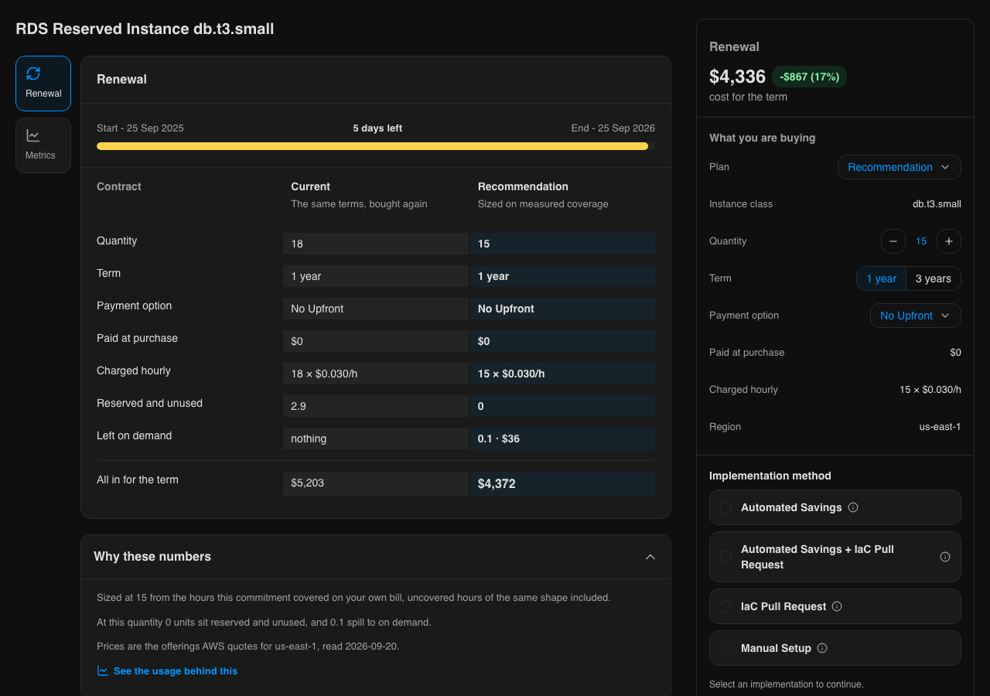The height and width of the screenshot is (696, 990).
Task: Open the Plan Recommendation dropdown
Action: 899,167
